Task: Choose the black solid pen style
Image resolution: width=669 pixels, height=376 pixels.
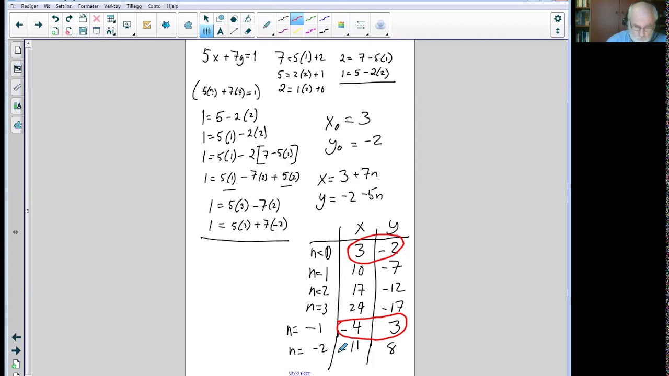Action: [x=283, y=19]
